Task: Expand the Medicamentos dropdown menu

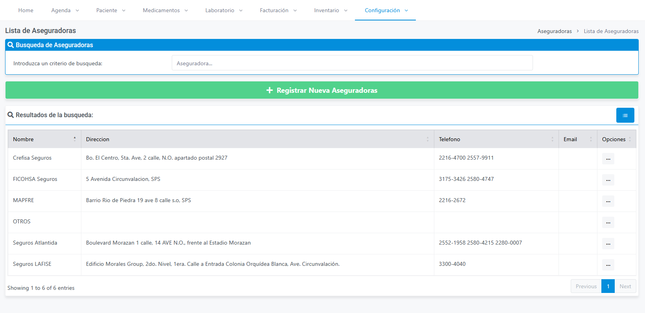Action: tap(165, 10)
